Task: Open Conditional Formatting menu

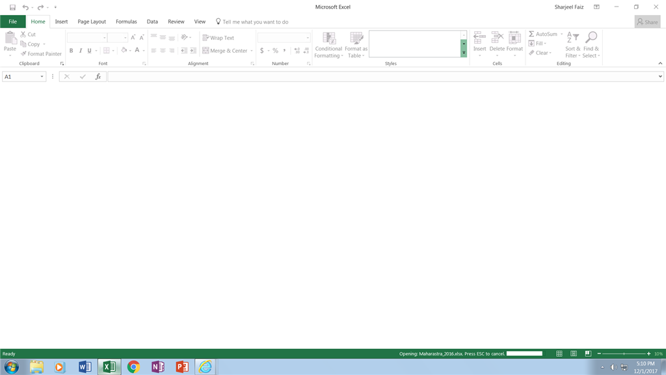Action: (x=328, y=45)
